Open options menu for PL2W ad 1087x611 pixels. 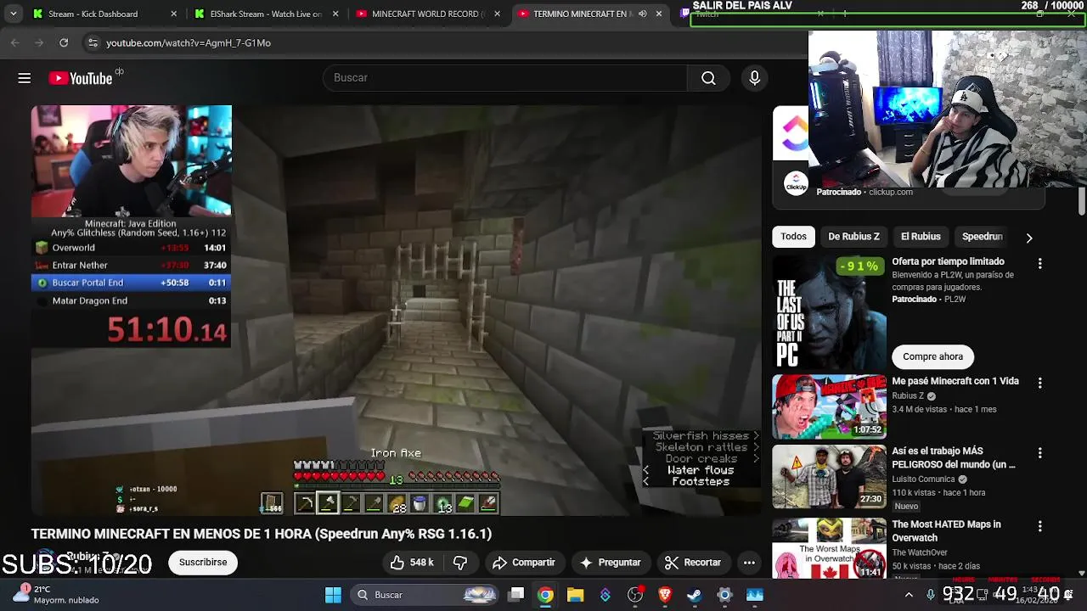click(x=1039, y=264)
